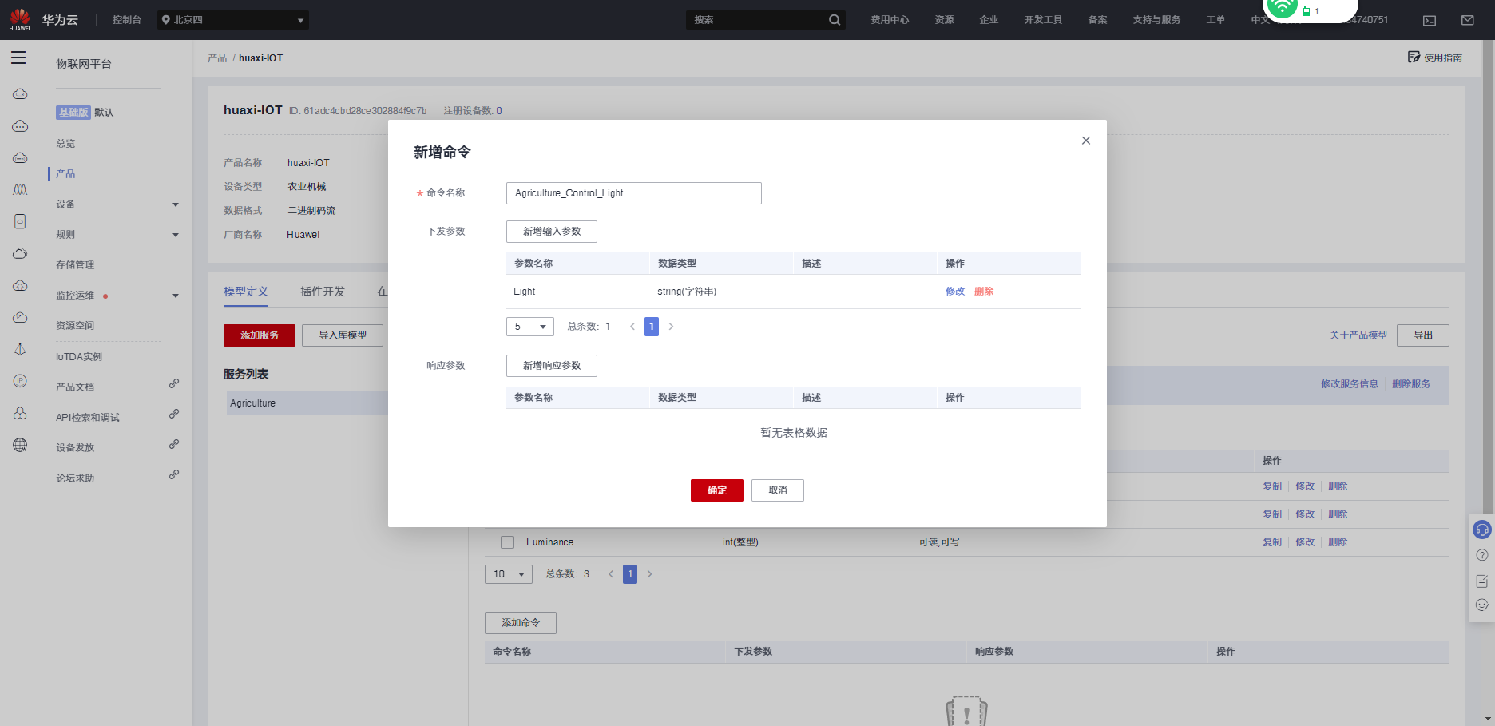Open the page size dropdown showing 10
Image resolution: width=1495 pixels, height=726 pixels.
509,574
